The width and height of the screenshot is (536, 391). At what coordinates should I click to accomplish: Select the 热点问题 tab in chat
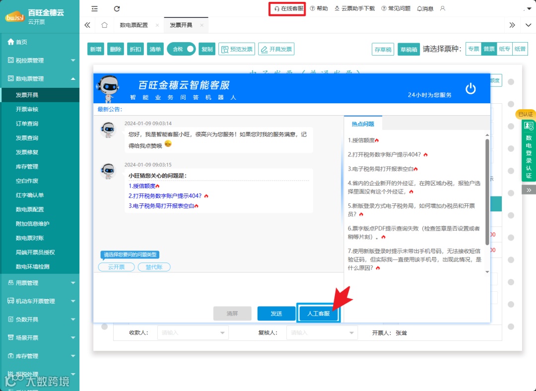[x=363, y=124]
